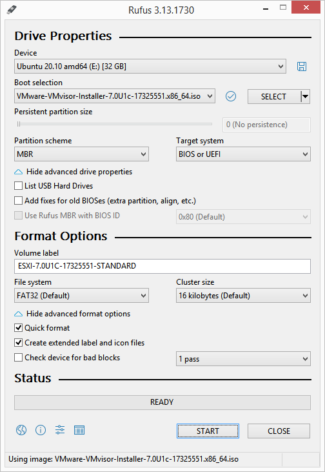Click the START button
The image size is (325, 472).
coord(208,431)
